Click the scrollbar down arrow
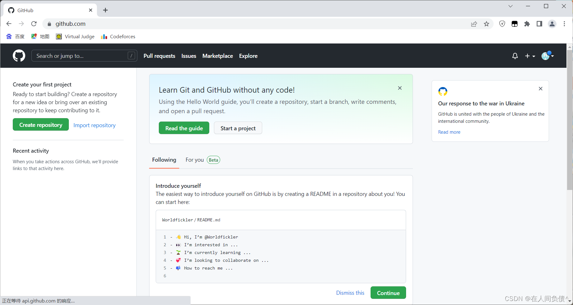Screen dimensions: 573x305 570,301
